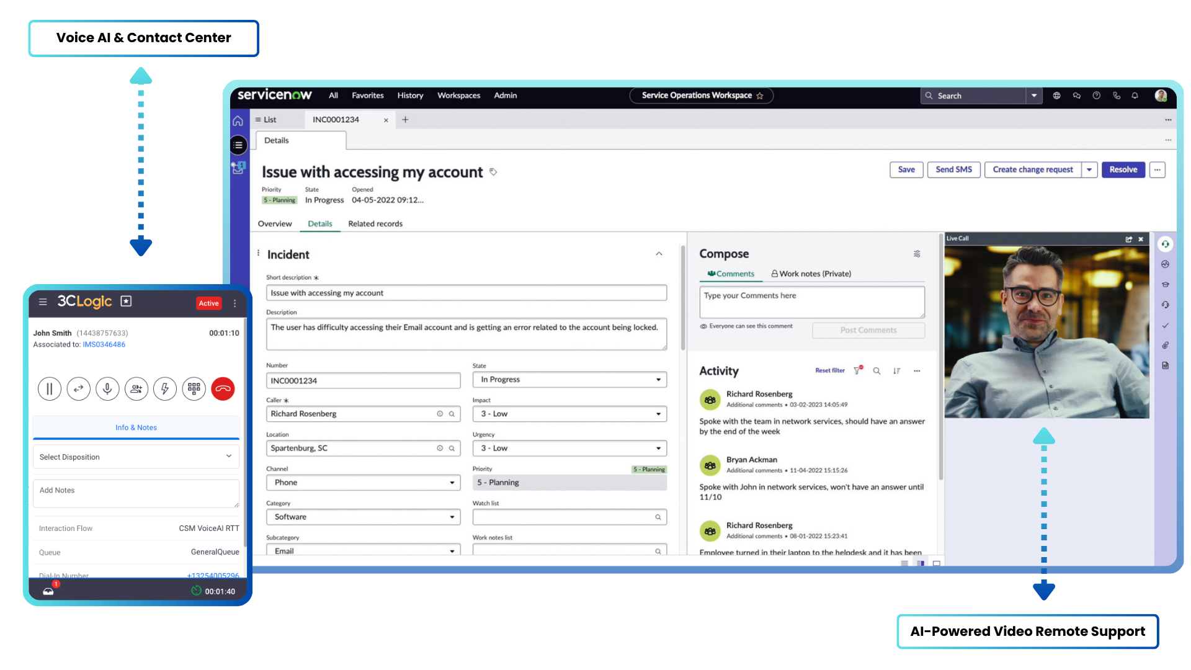Switch to the Overview tab
Screen dimensions: 1191x670
tap(275, 224)
